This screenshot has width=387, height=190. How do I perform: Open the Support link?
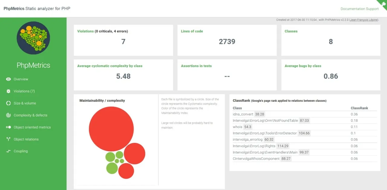click(x=372, y=9)
